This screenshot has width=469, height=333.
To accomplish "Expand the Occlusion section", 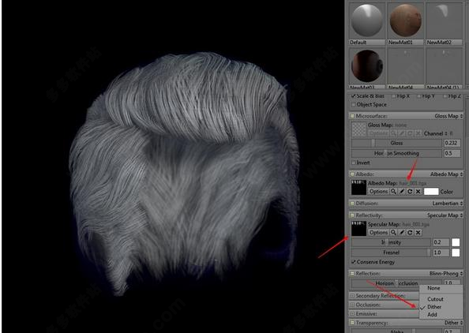I will pos(352,305).
